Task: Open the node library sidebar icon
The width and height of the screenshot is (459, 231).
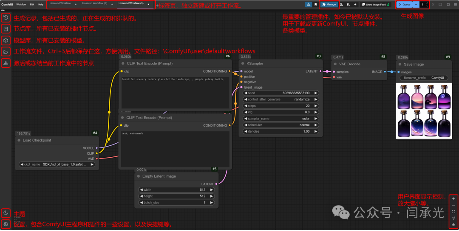Action: pyautogui.click(x=6, y=29)
